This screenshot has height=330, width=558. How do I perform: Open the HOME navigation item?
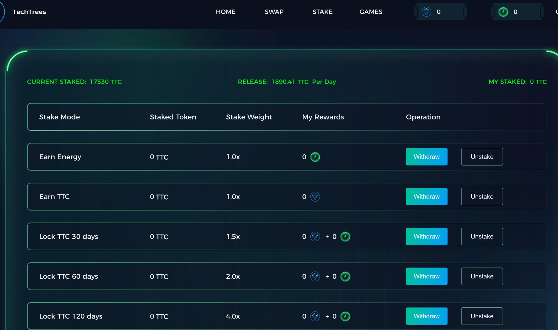point(226,12)
